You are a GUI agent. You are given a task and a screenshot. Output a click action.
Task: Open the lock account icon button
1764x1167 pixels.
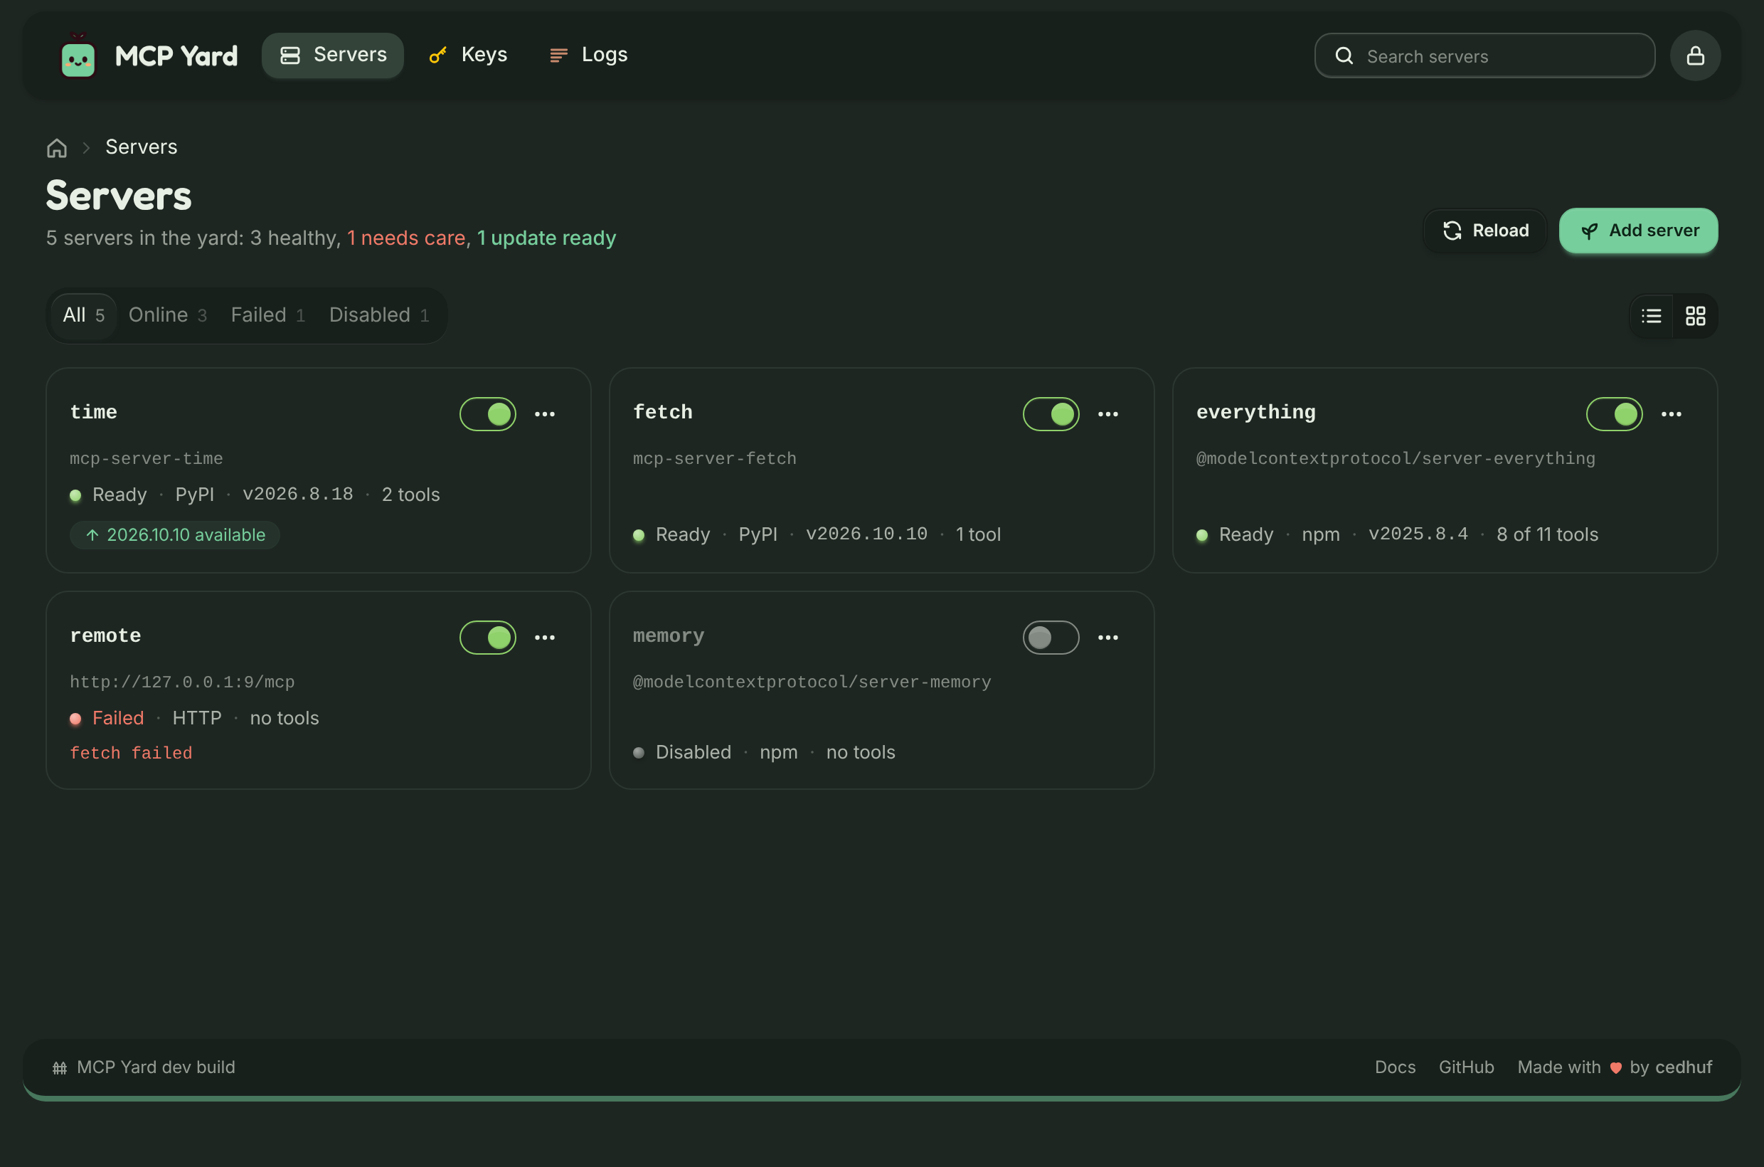(x=1695, y=56)
